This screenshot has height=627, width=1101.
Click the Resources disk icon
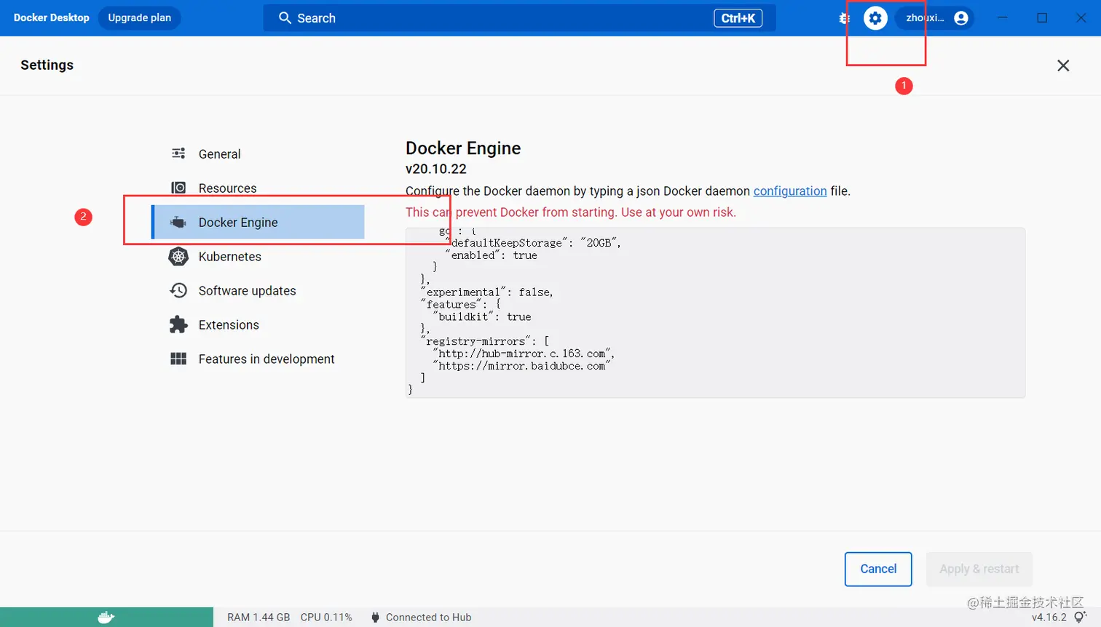(178, 188)
